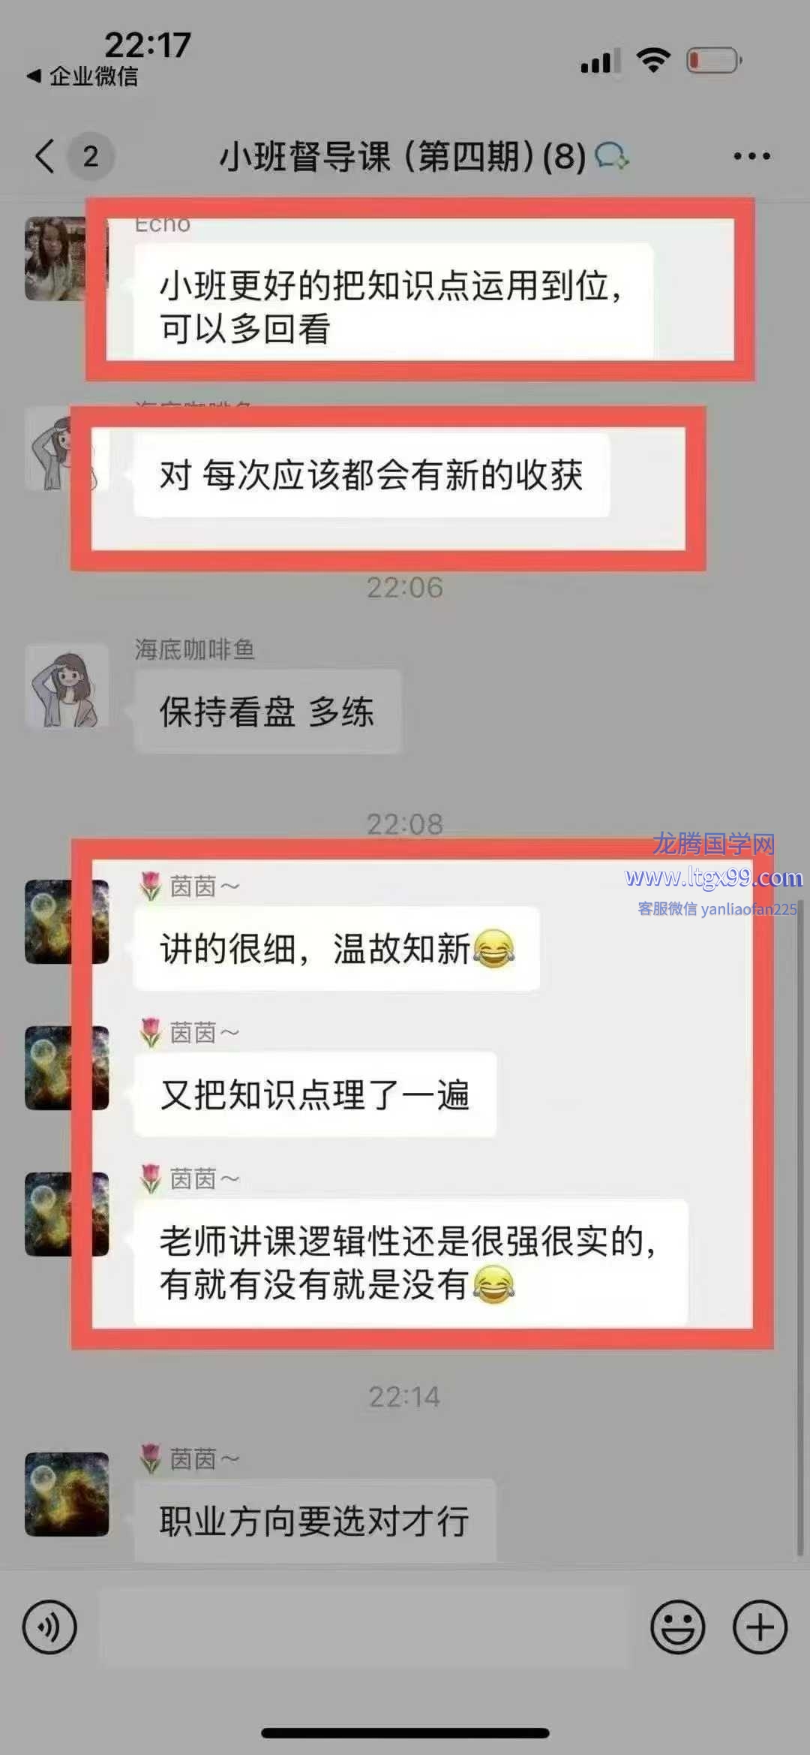Tap the message 又把知识点理了一遍

[x=315, y=1094]
